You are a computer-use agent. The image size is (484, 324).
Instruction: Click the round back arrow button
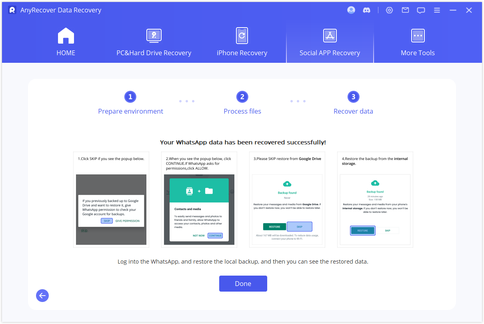42,296
